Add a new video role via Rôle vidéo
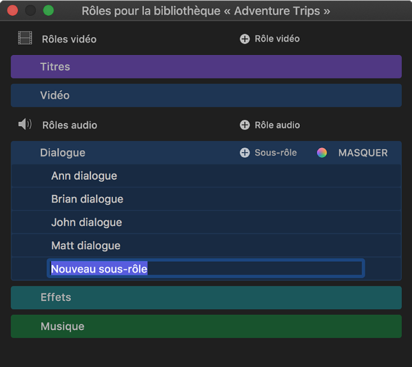 pos(277,39)
